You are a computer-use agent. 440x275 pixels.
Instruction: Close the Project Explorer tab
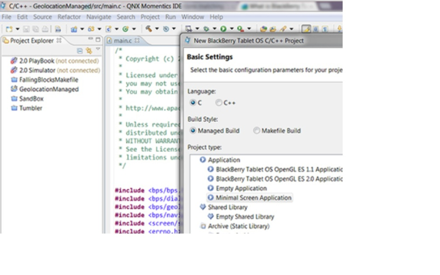(x=59, y=40)
